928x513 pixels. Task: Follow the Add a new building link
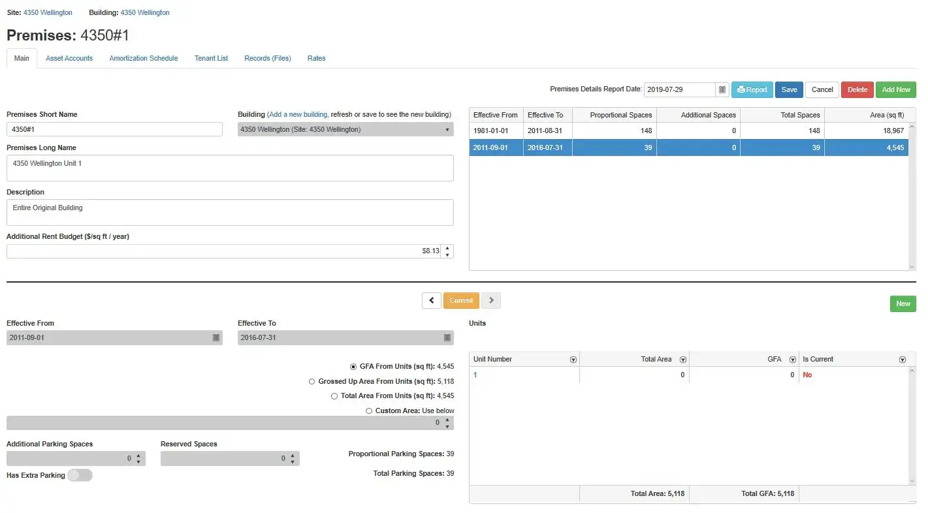(x=298, y=114)
